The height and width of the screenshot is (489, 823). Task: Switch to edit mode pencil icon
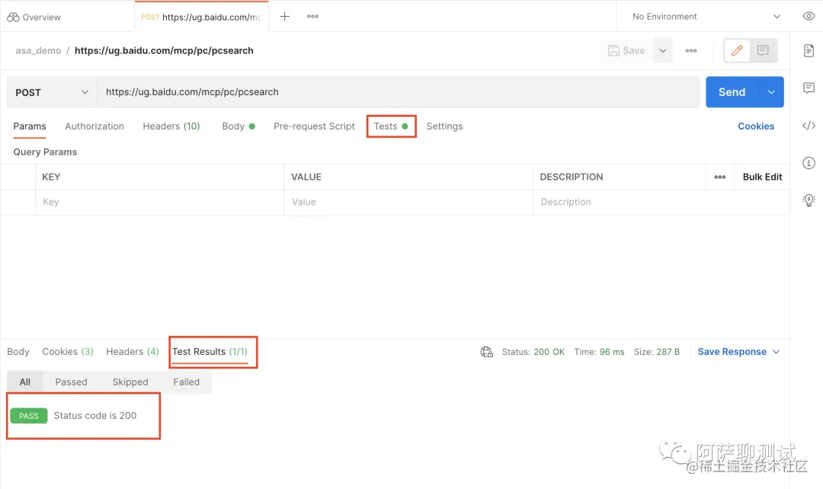click(x=737, y=50)
